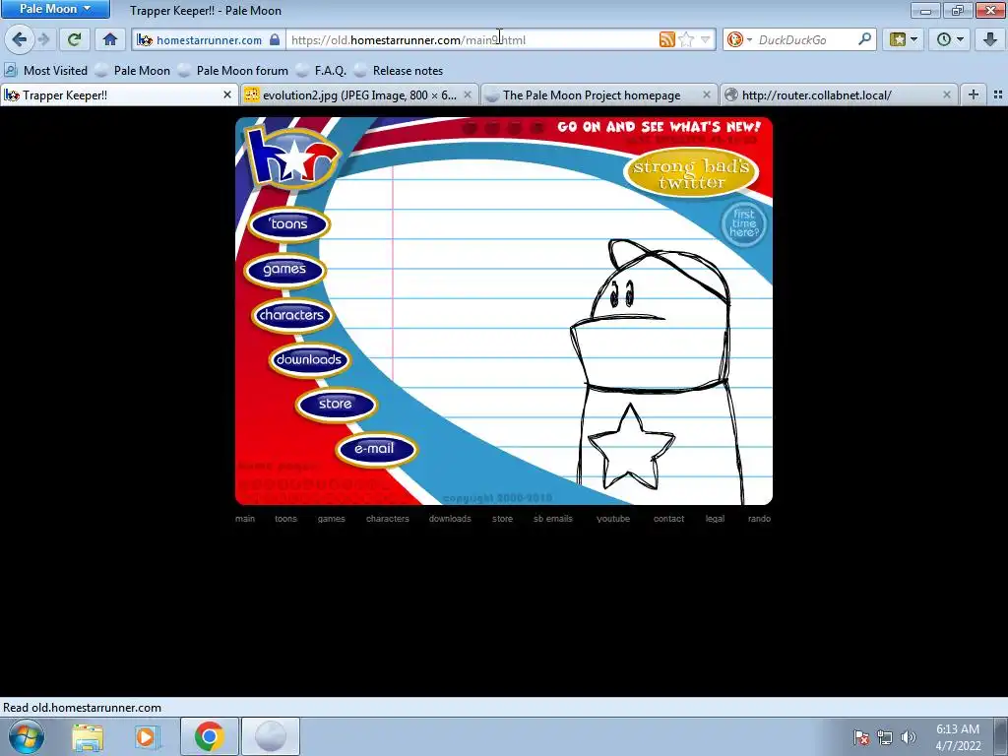Open File Explorer from the taskbar
Image resolution: width=1008 pixels, height=756 pixels.
coord(88,736)
